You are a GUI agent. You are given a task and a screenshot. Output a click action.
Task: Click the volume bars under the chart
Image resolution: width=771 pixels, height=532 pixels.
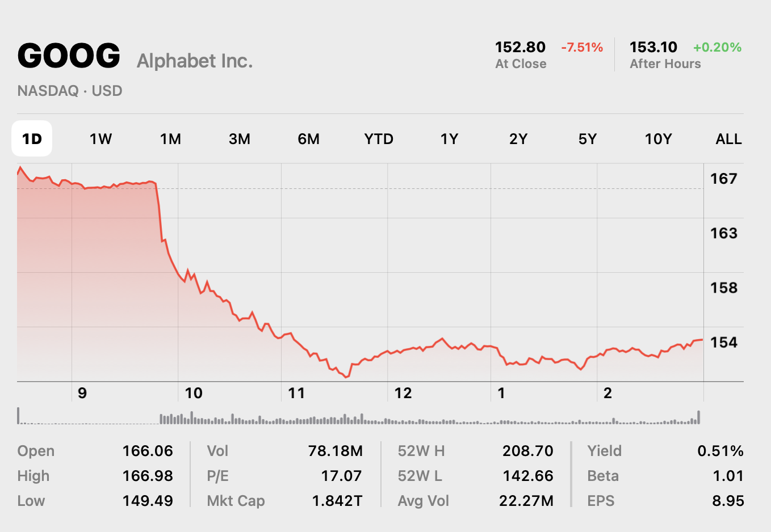click(359, 418)
